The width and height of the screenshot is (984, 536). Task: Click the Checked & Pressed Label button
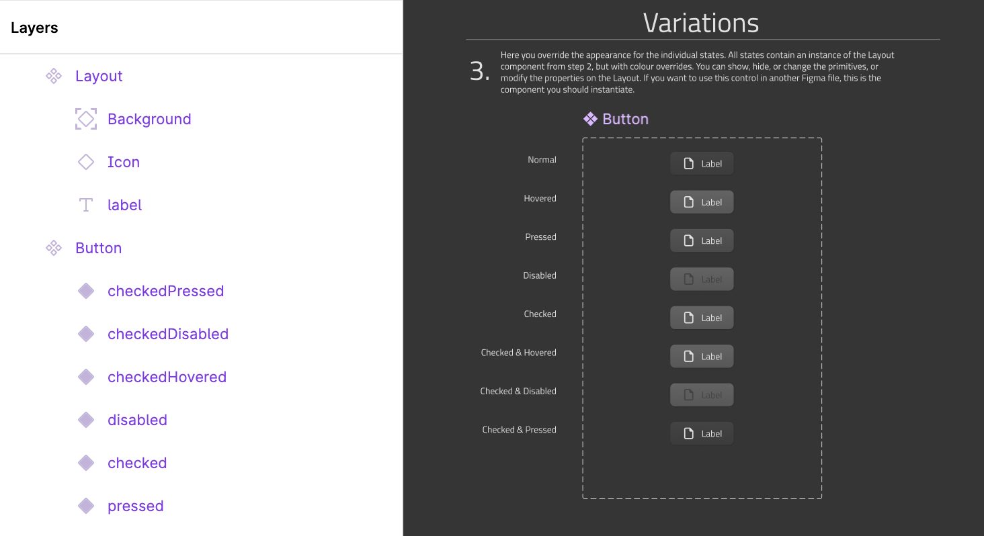[x=702, y=433]
